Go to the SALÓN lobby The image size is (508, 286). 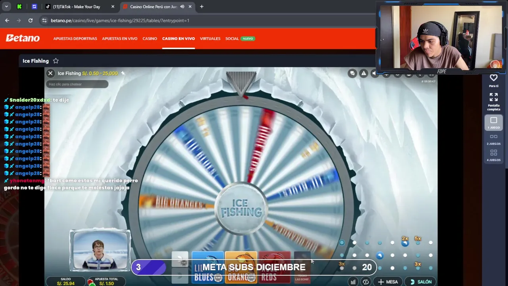[x=421, y=282]
